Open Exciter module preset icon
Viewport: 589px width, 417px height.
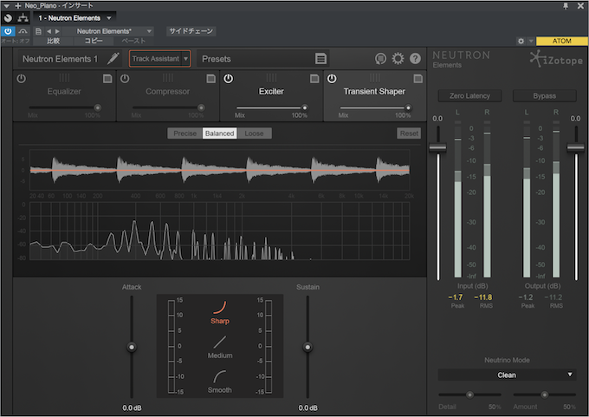point(314,79)
